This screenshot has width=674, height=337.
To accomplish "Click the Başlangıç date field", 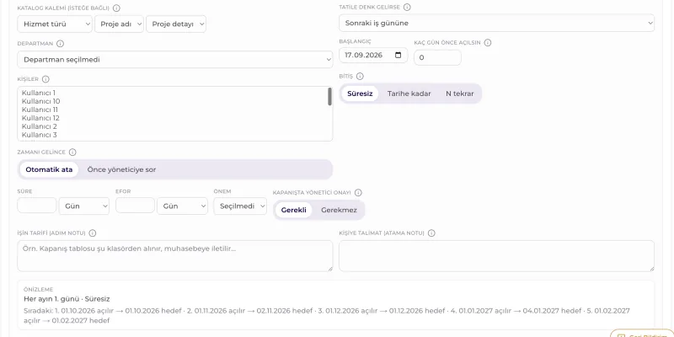I will tap(373, 55).
